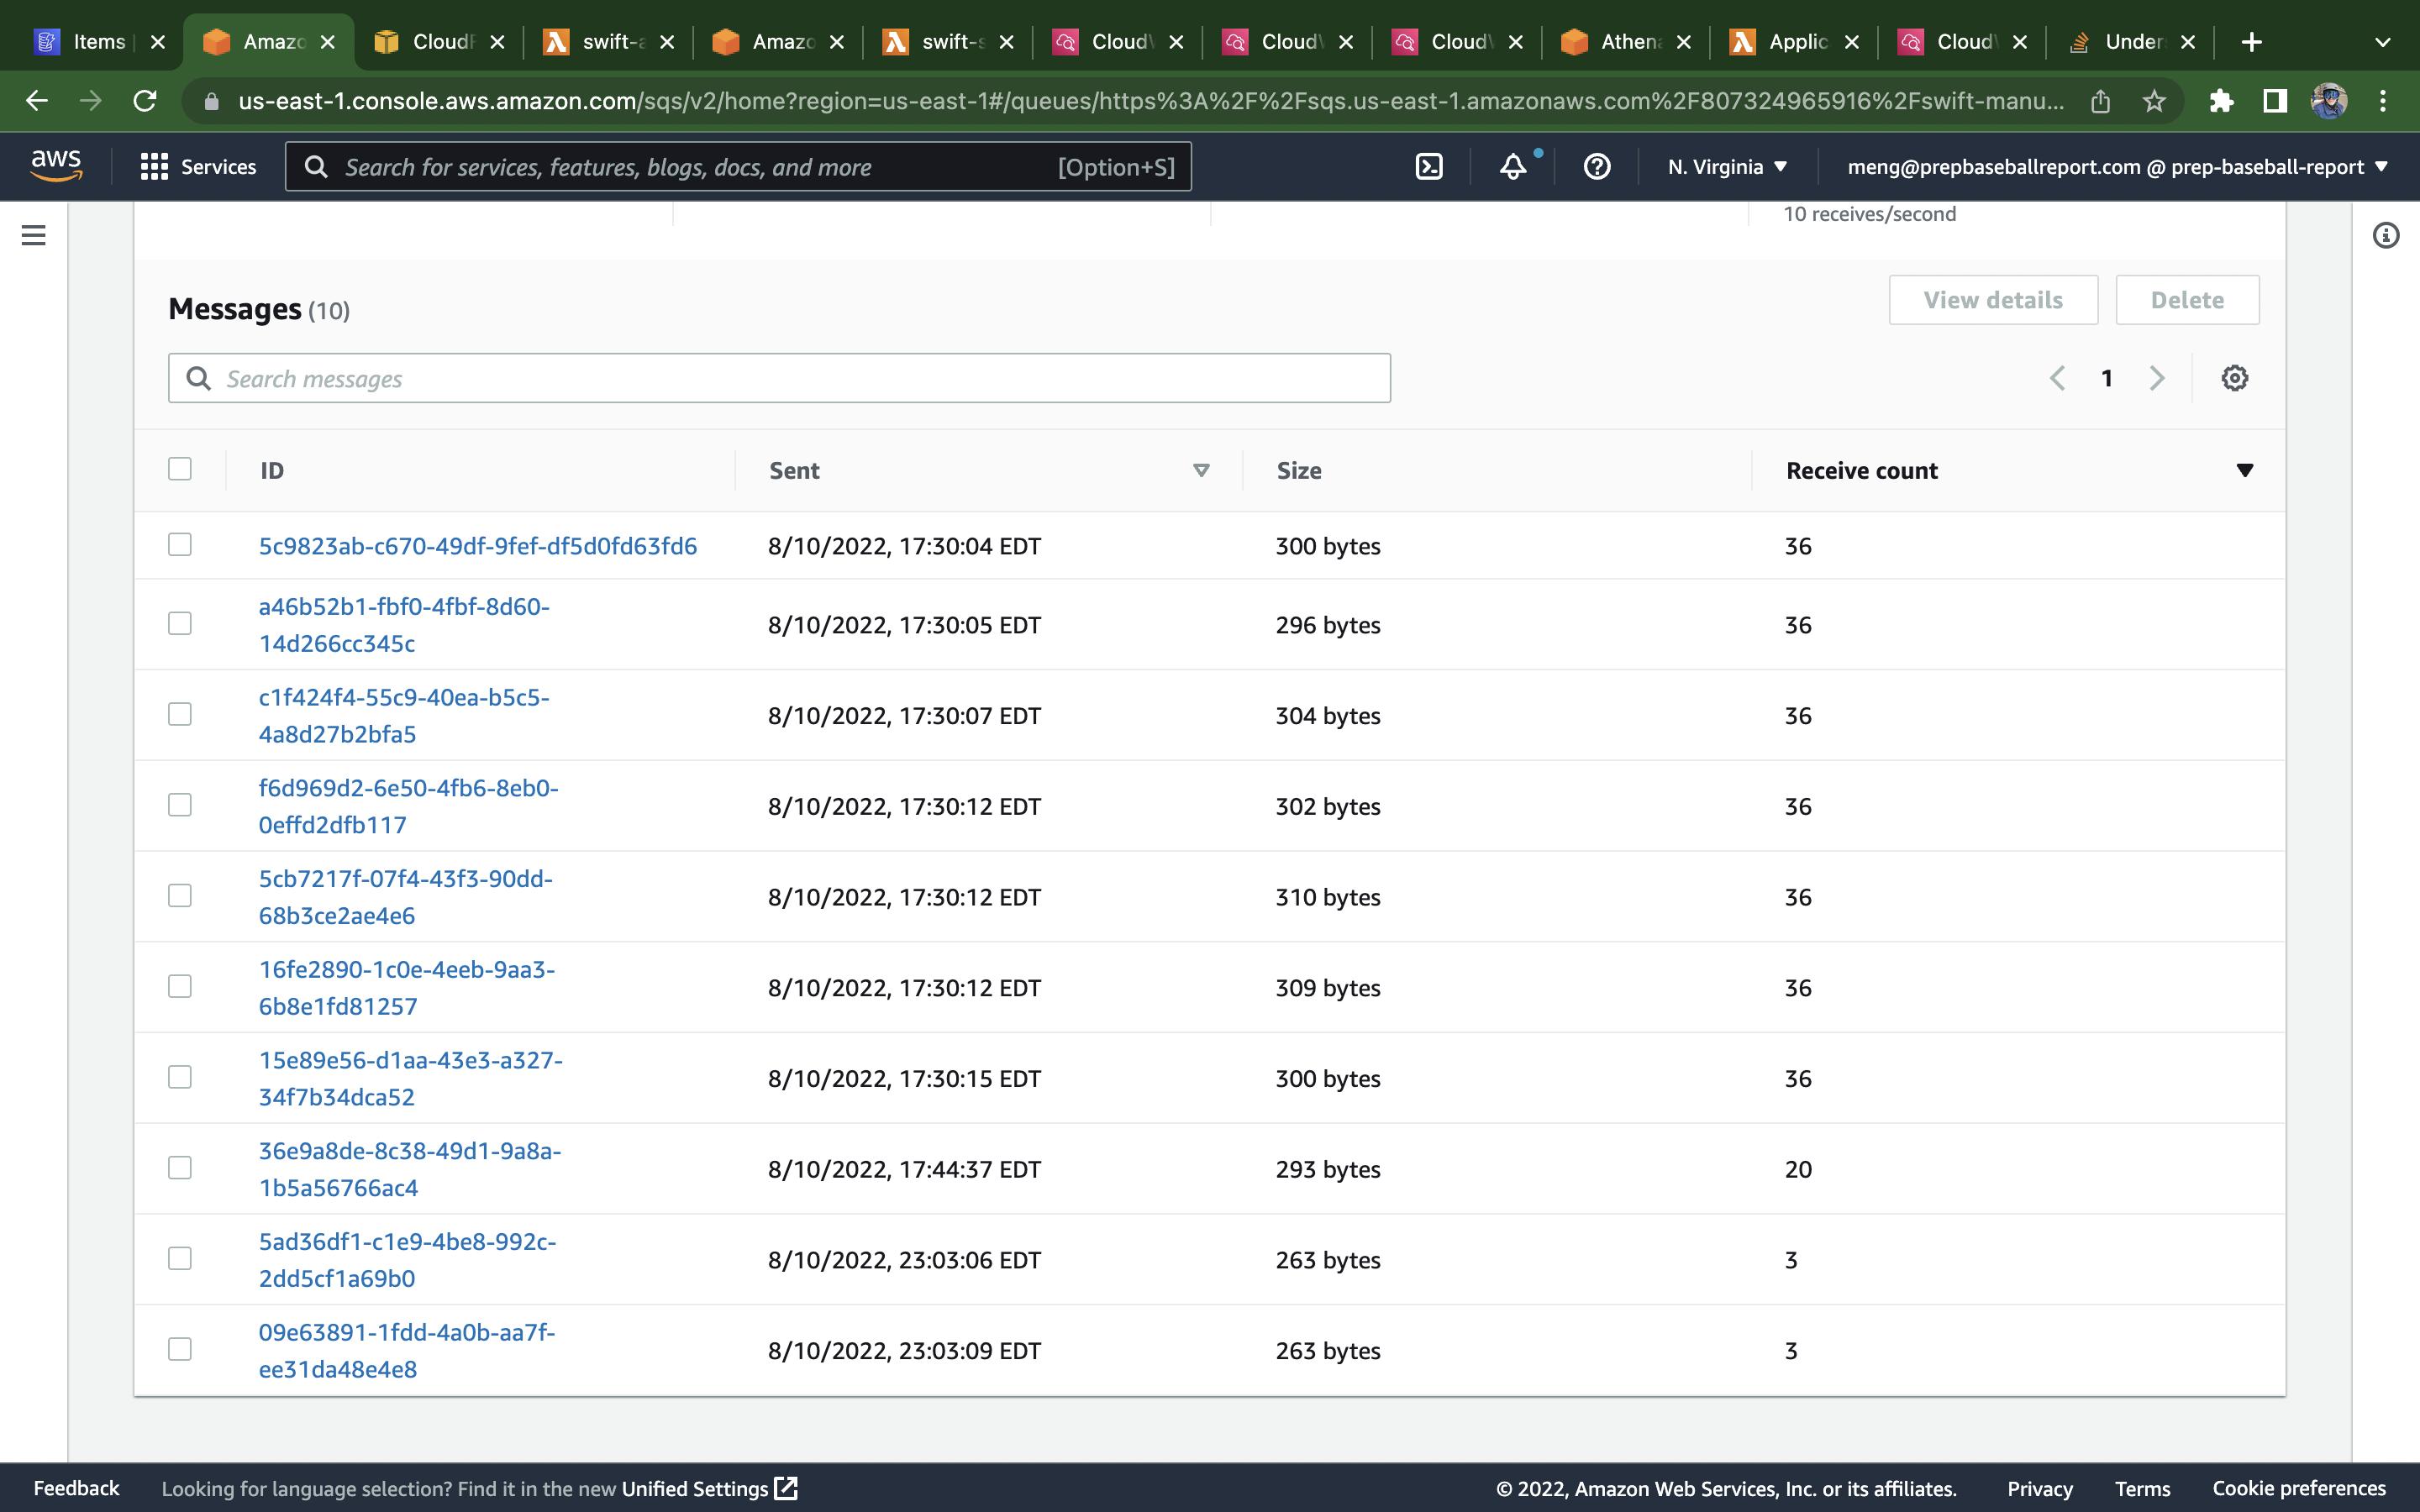Sort by the Receive count arrow
The width and height of the screenshot is (2420, 1512).
pyautogui.click(x=2245, y=470)
